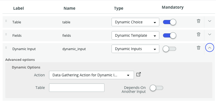Click the 'fields' name value
The width and height of the screenshot is (216, 101).
pyautogui.click(x=67, y=36)
